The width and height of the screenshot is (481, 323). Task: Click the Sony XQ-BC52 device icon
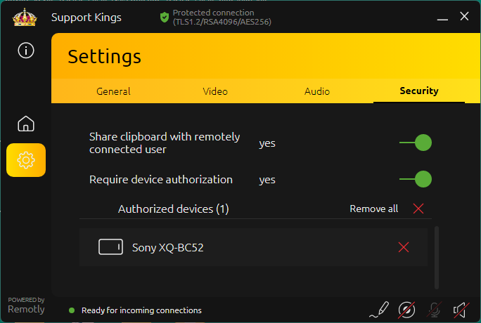coord(110,247)
